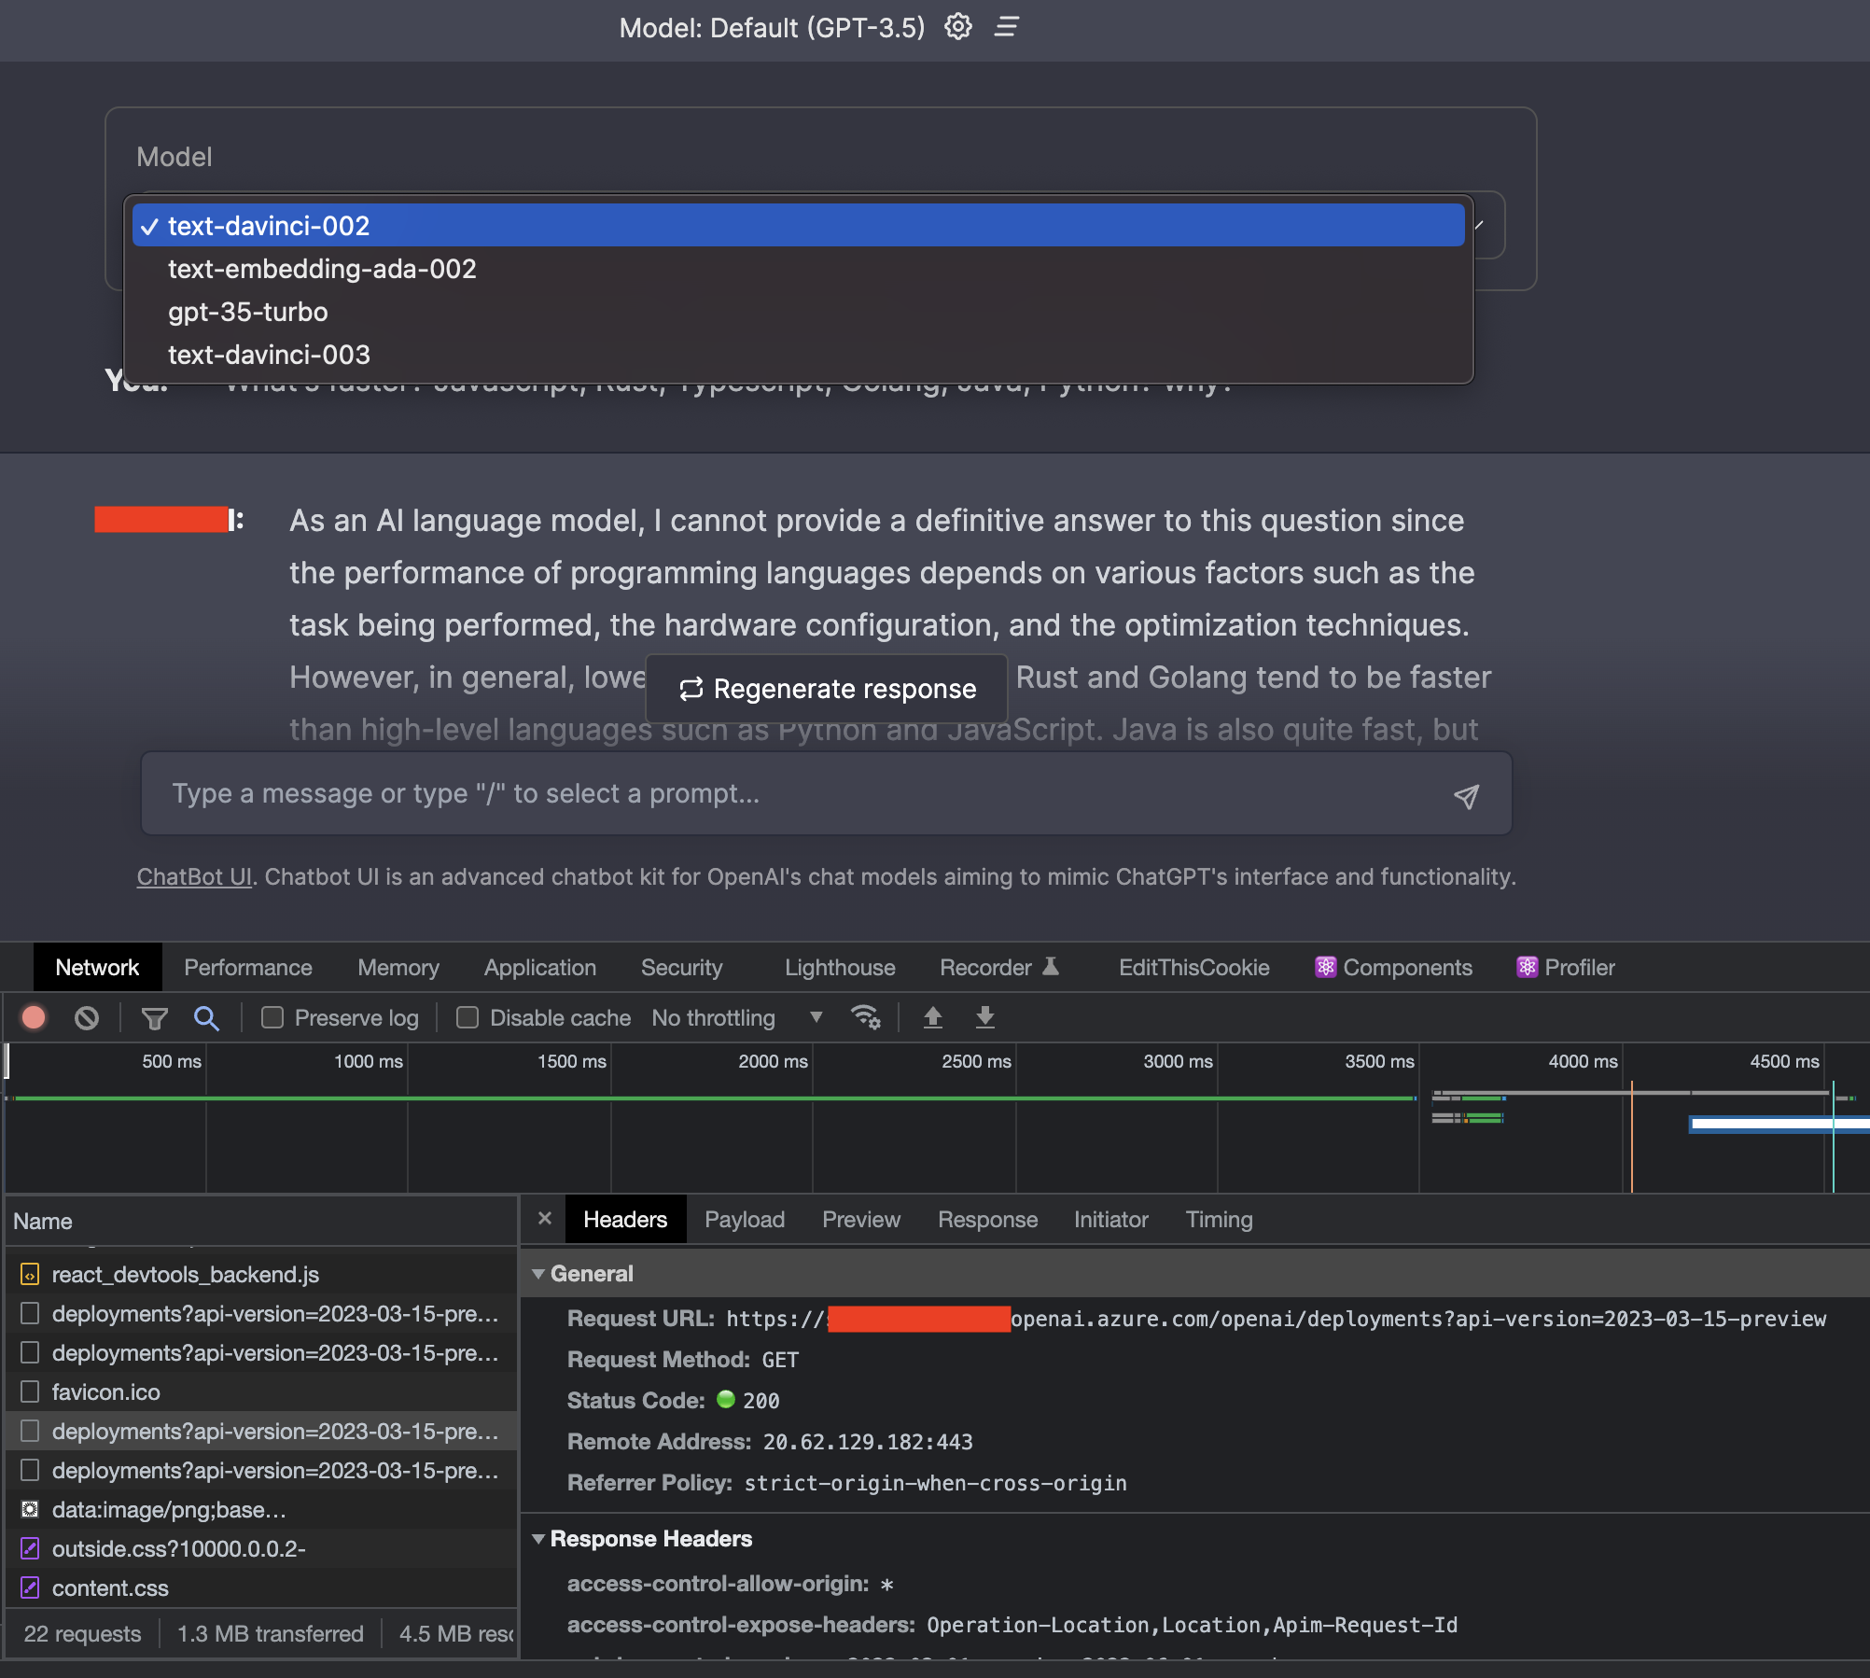Export requests as HAR file
1870x1678 pixels.
(984, 1017)
